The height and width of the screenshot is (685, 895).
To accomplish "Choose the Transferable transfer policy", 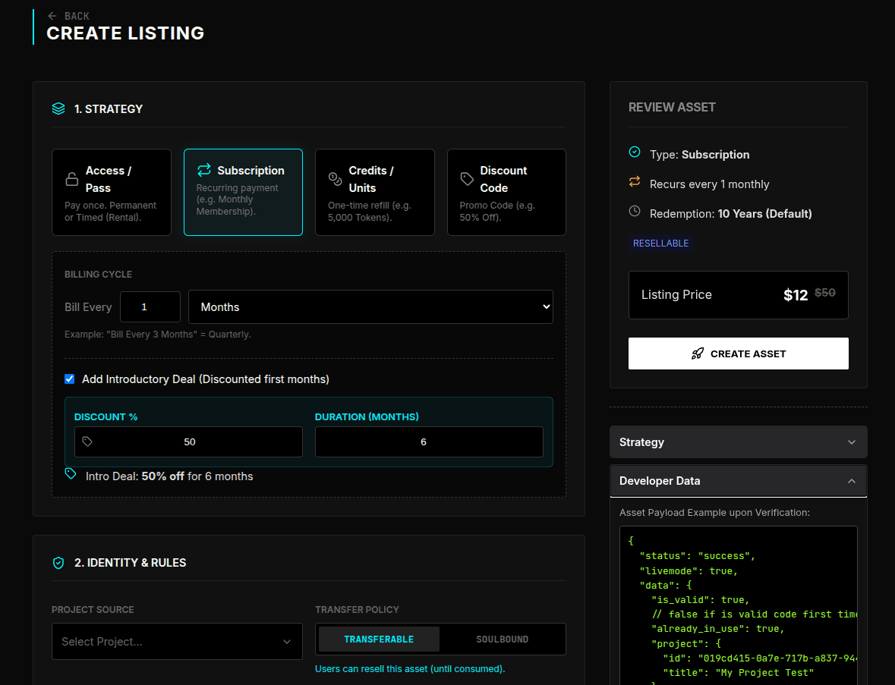I will pyautogui.click(x=379, y=639).
